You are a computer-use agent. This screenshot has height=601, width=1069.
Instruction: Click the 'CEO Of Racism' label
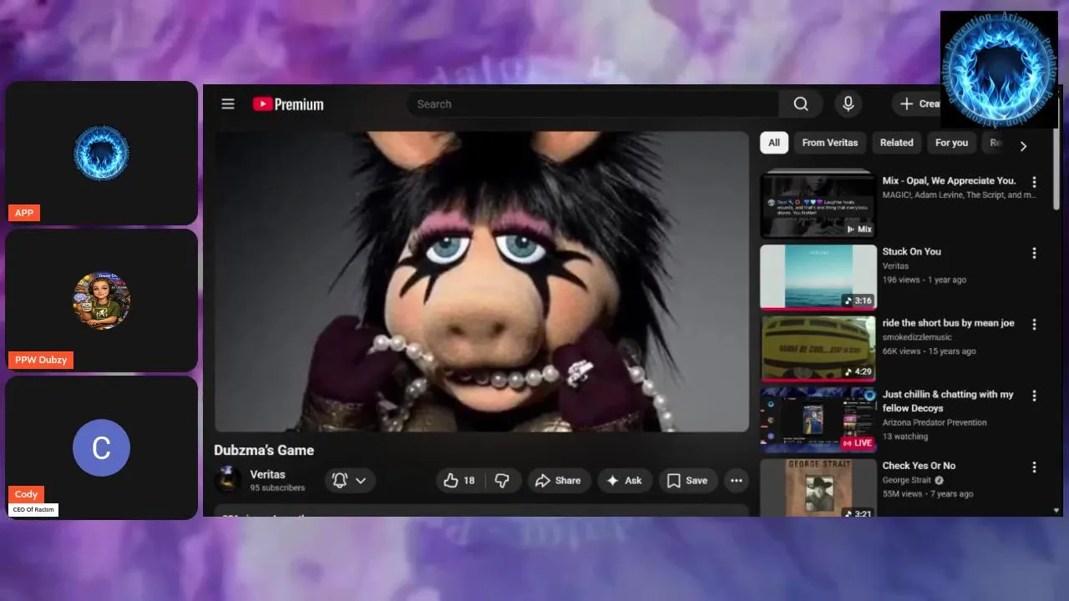(x=33, y=509)
